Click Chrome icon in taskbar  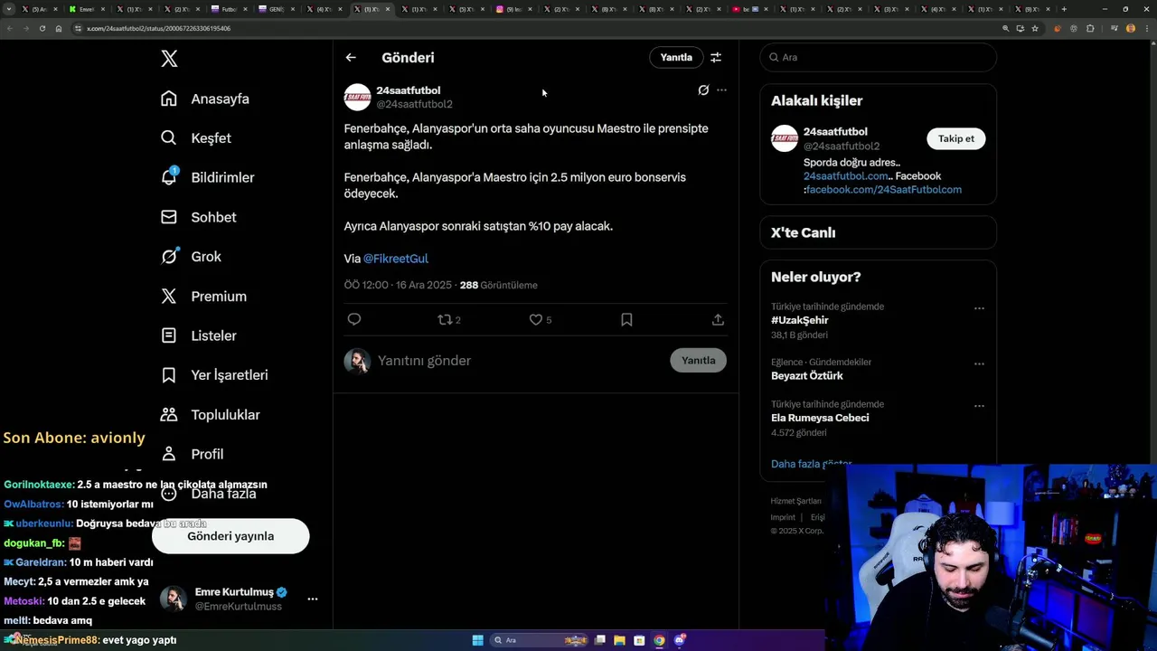click(659, 640)
